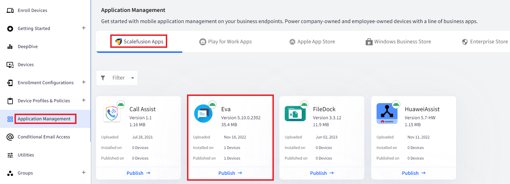The width and height of the screenshot is (510, 184).
Task: Publish the HuaweiAssist app
Action: click(x=414, y=173)
